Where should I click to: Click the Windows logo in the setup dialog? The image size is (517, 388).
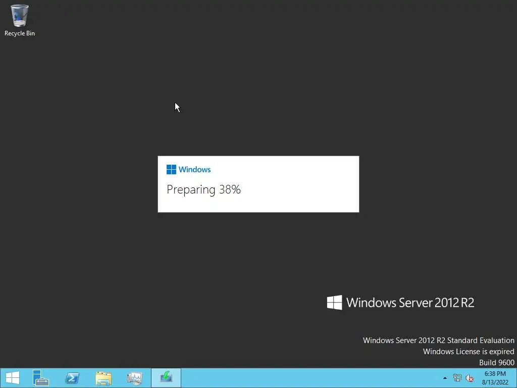click(172, 169)
